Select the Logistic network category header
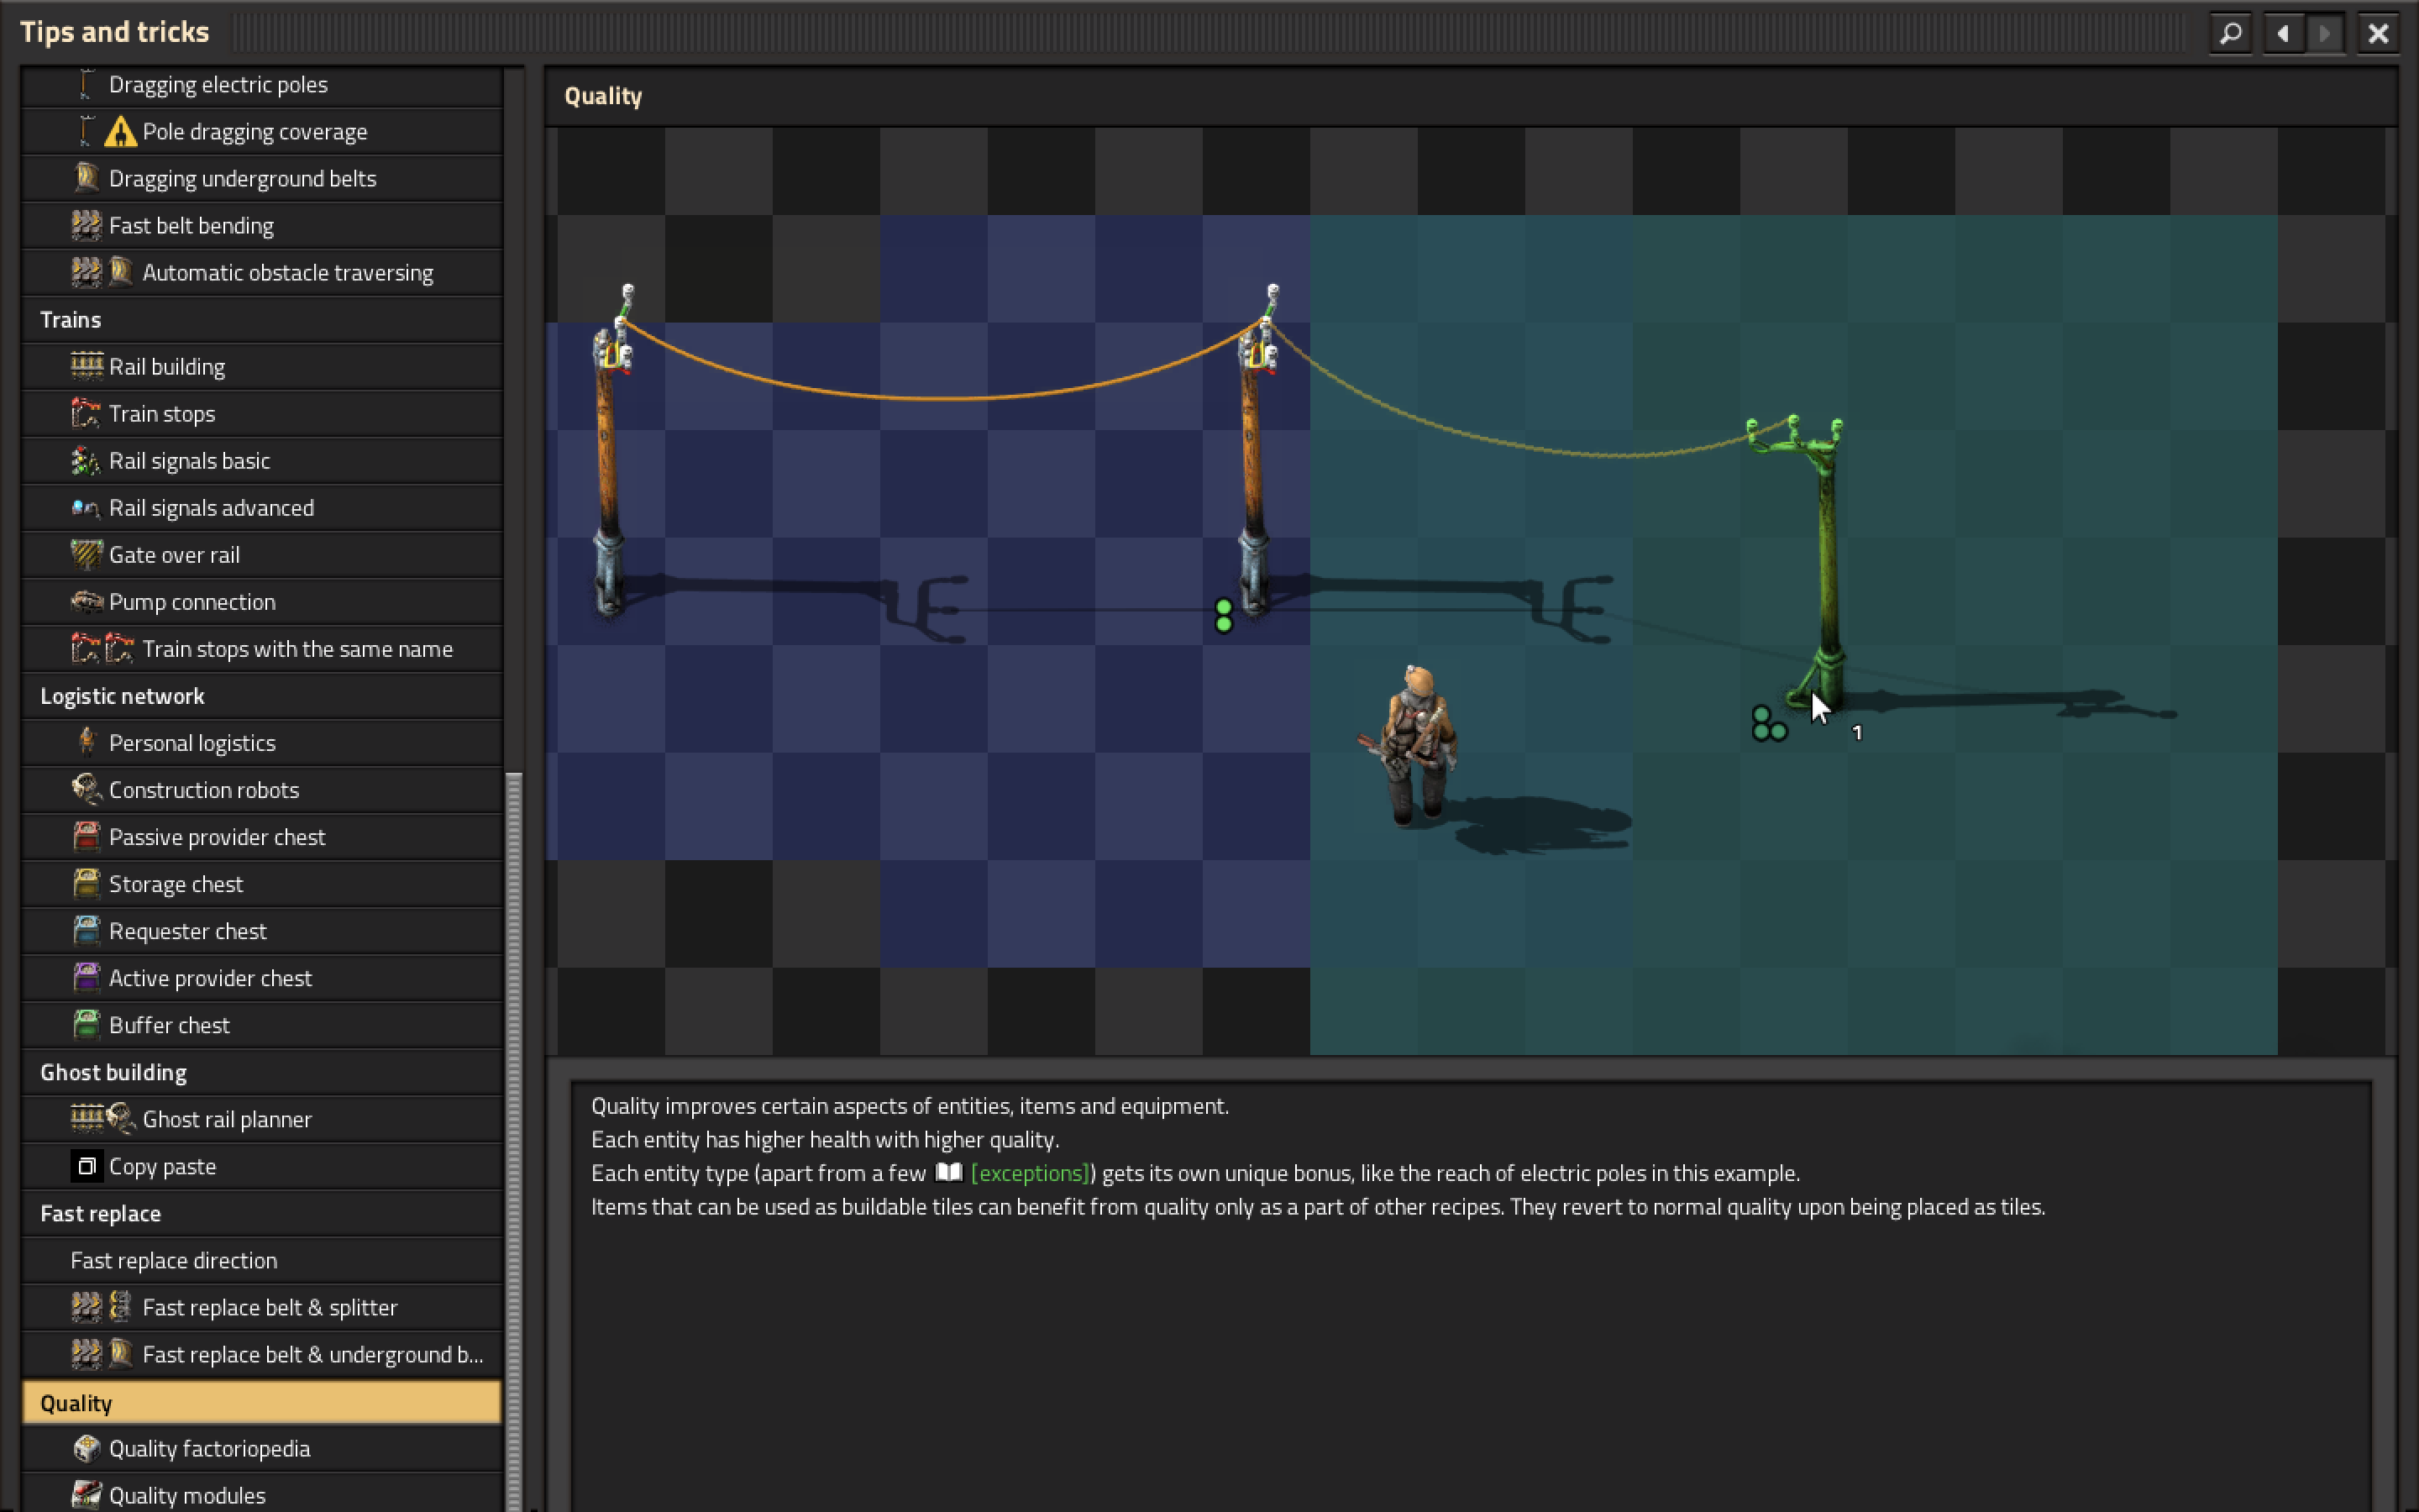Screen dimensions: 2419x1512 [x=262, y=696]
